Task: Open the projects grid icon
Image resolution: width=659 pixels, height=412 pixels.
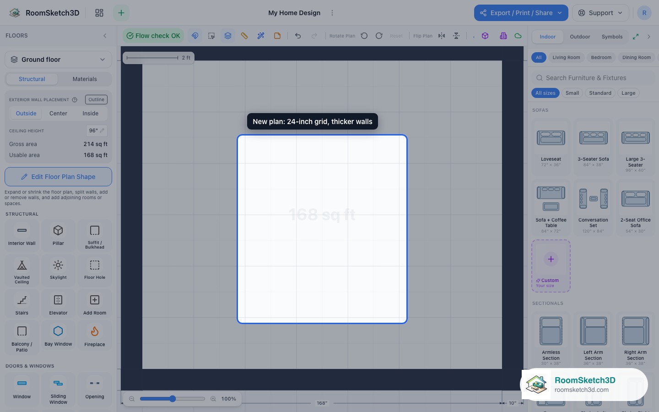Action: point(99,13)
